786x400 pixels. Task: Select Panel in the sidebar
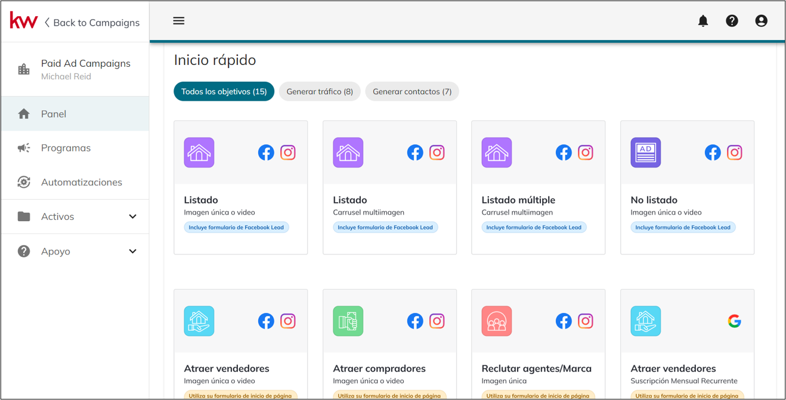tap(54, 114)
